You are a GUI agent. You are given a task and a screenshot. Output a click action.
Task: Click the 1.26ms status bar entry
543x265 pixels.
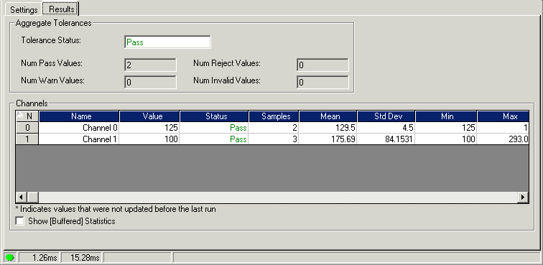(40, 257)
